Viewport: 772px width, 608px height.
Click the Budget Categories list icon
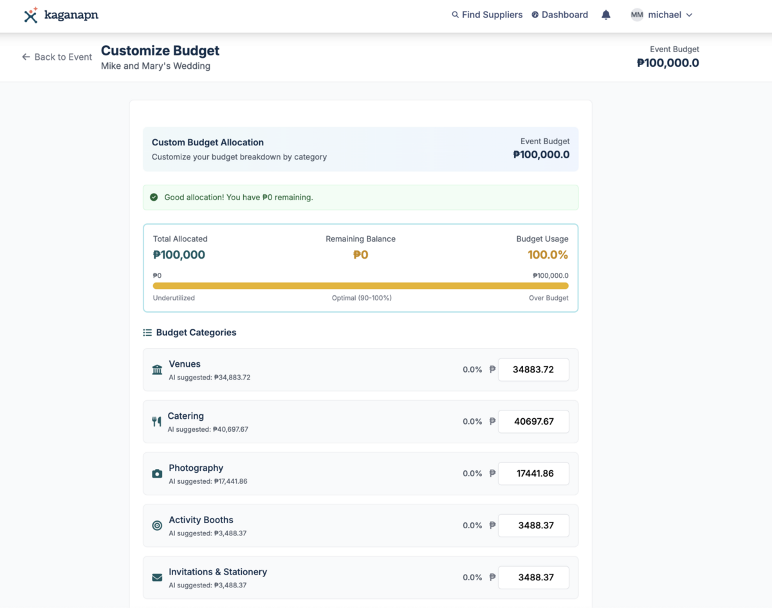[147, 332]
